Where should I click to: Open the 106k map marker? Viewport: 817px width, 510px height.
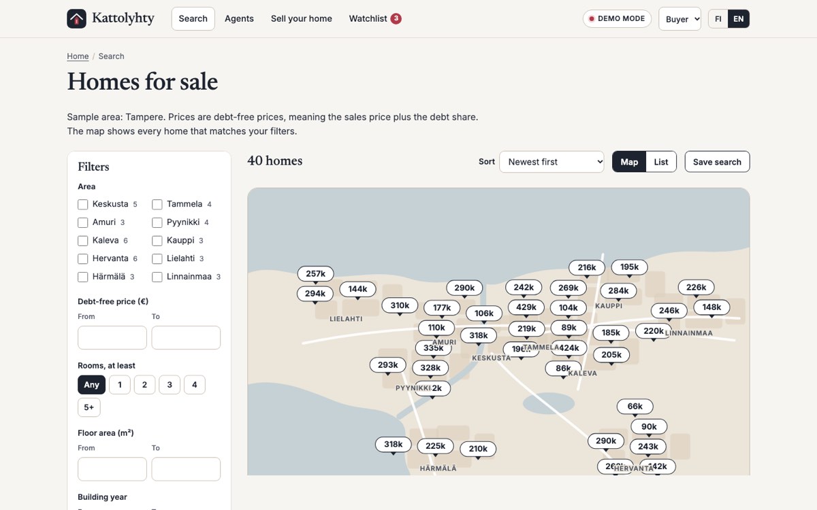[x=484, y=313]
